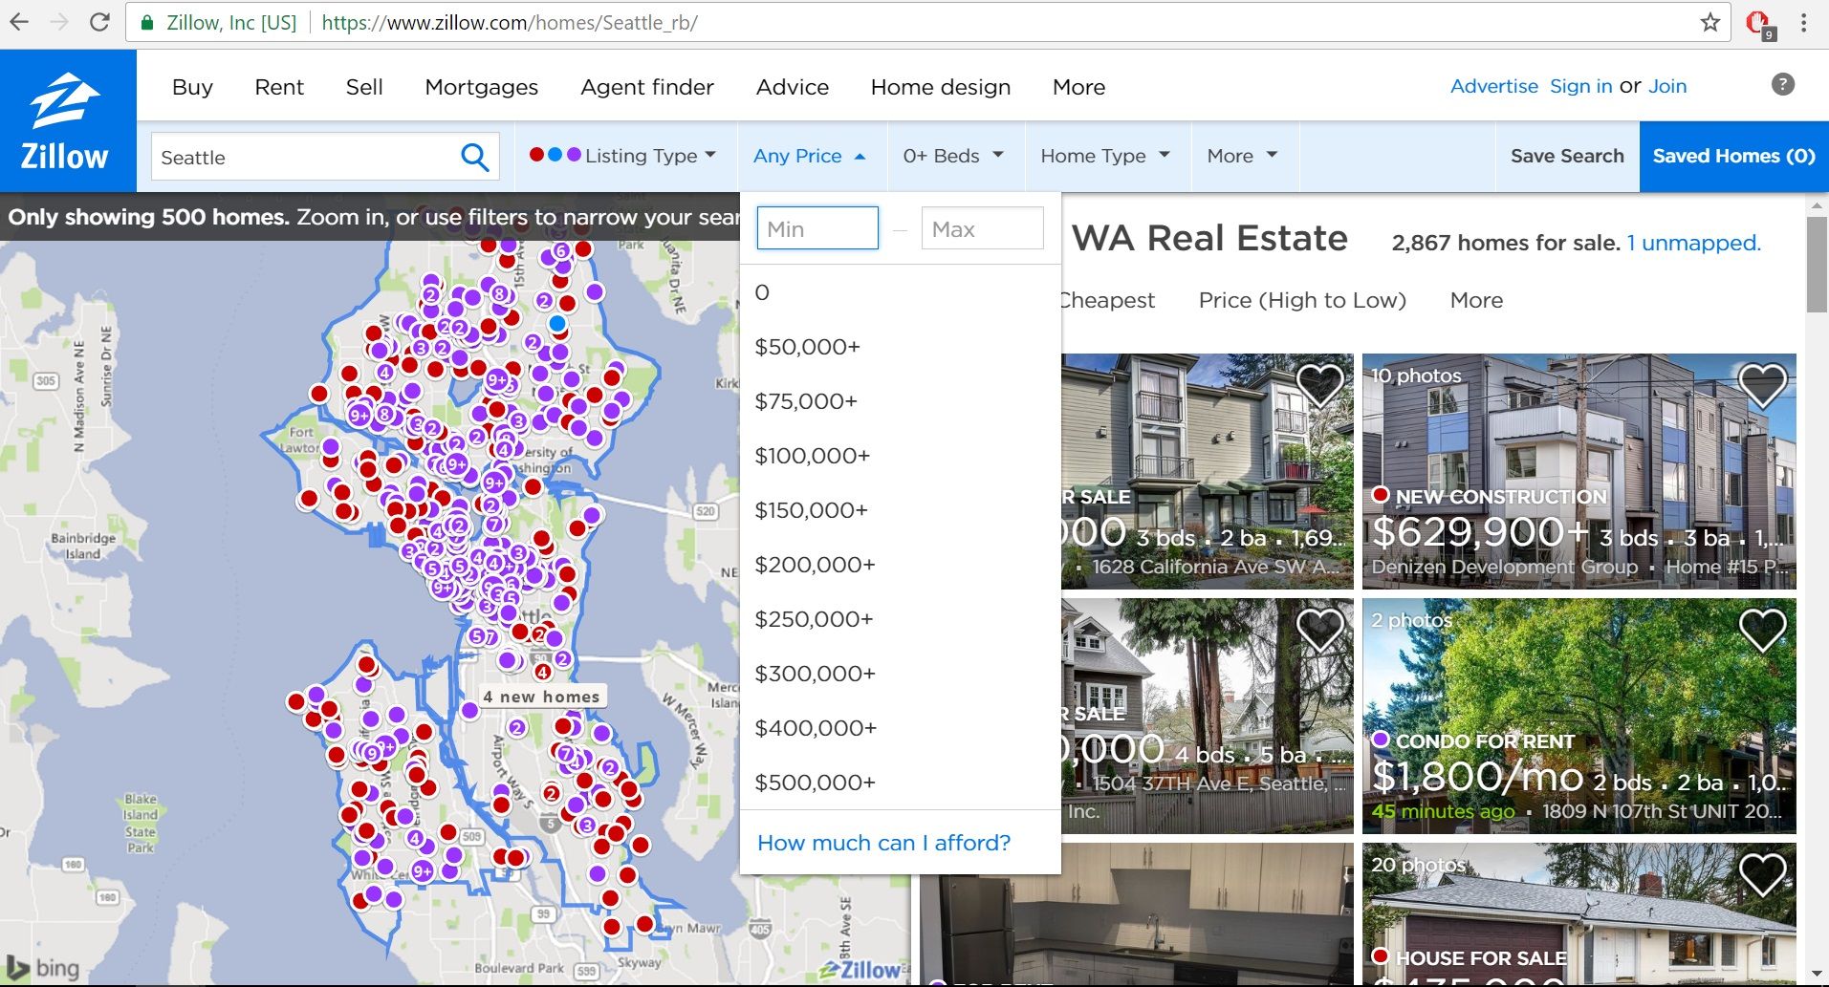Open the Denizen Development Group listing photo
Viewport: 1829px width, 987px height.
(x=1579, y=471)
